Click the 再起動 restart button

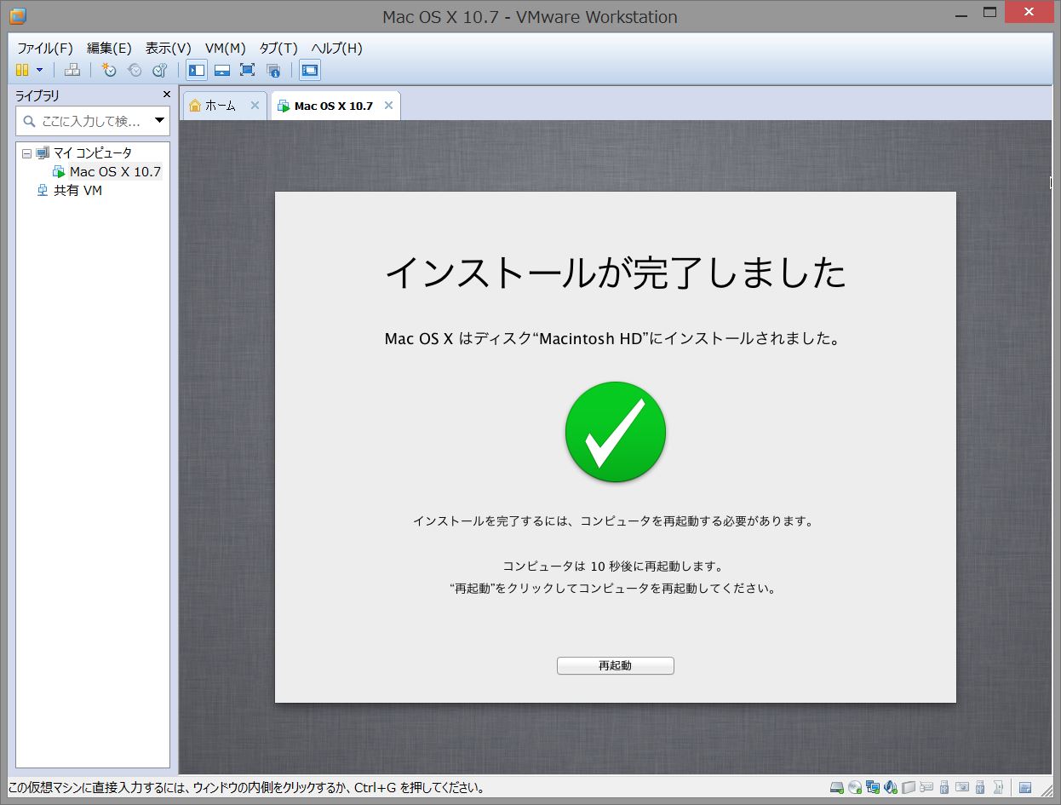pyautogui.click(x=615, y=665)
